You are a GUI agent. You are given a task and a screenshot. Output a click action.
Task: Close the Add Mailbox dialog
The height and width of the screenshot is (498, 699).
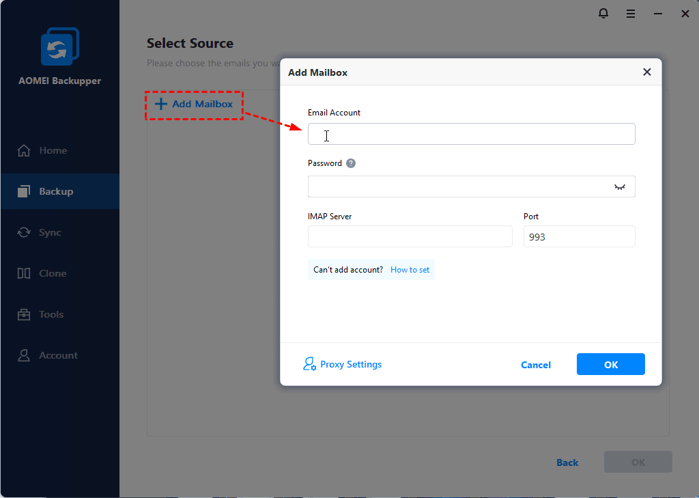click(647, 72)
